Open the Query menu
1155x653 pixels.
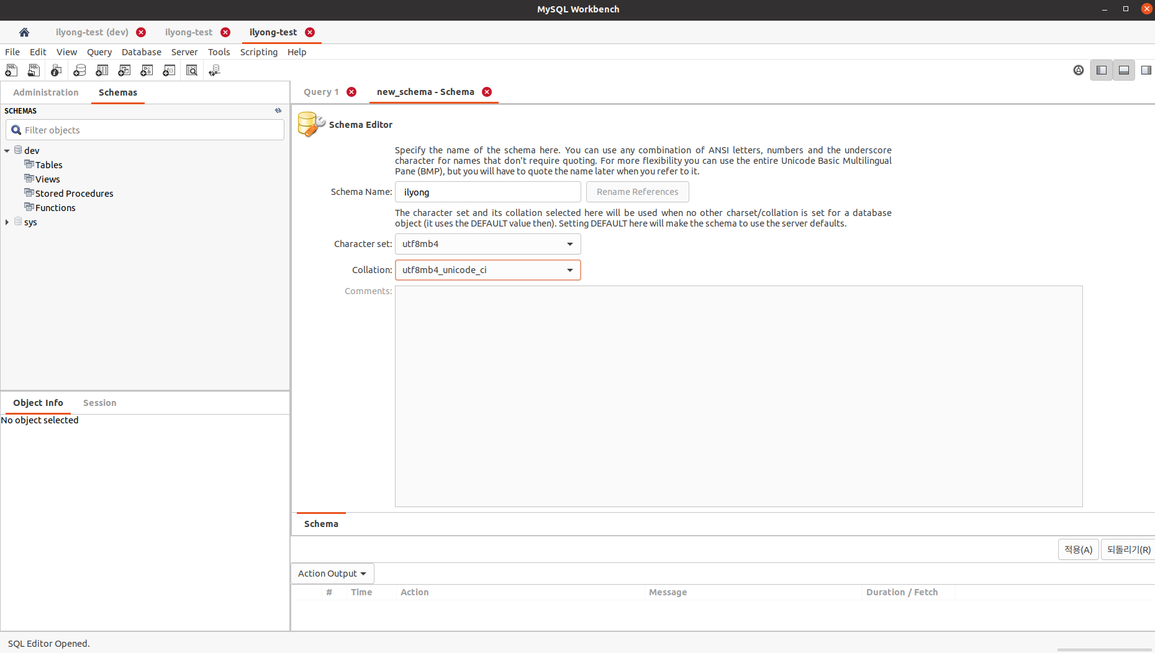click(x=99, y=52)
